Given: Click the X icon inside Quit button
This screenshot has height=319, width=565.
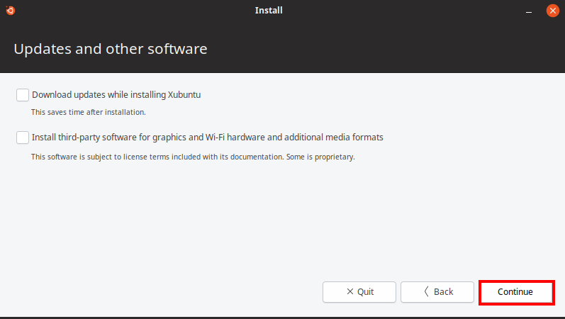Looking at the screenshot, I should [x=350, y=291].
